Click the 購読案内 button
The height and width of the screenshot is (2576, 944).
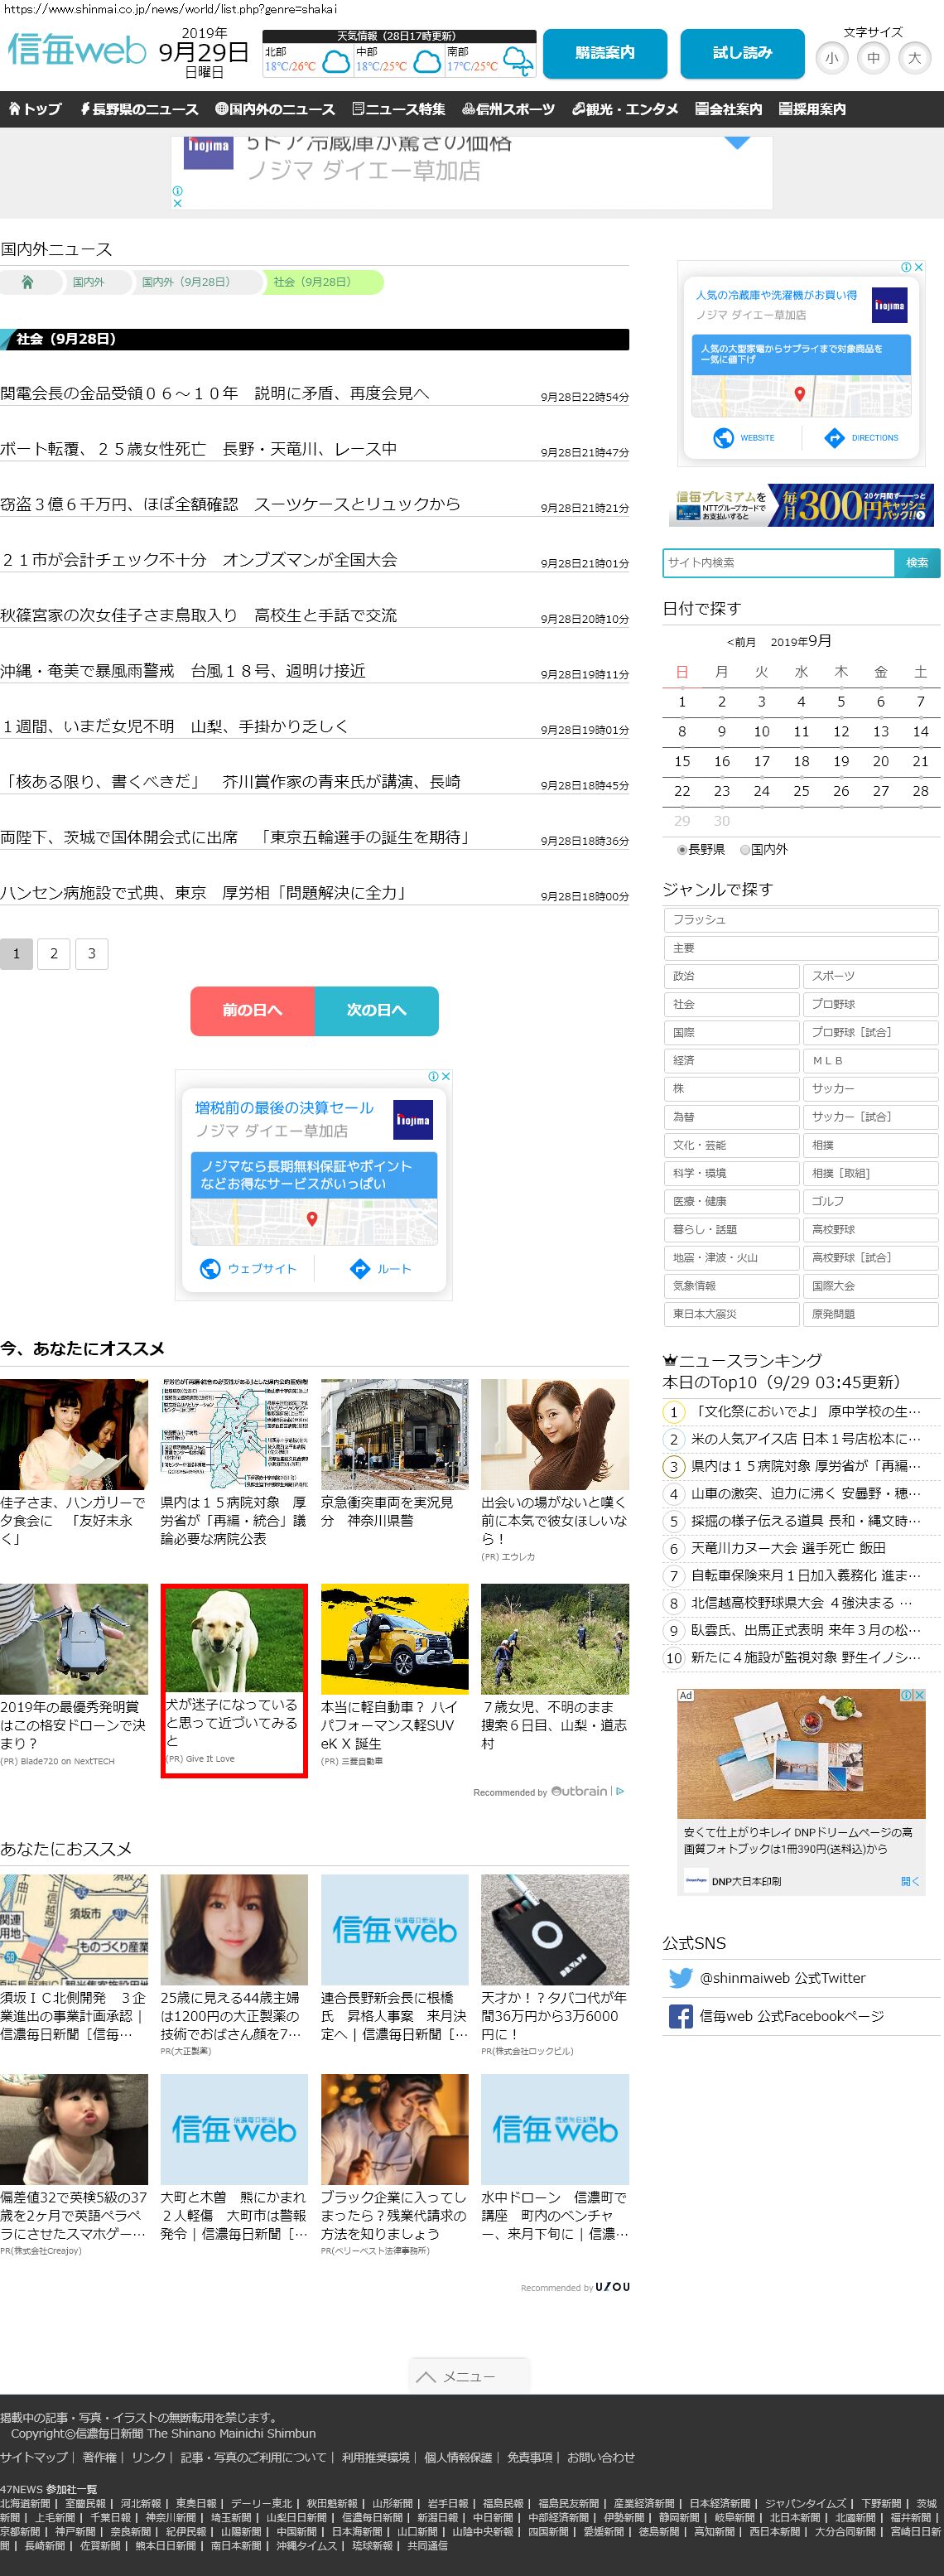[x=604, y=53]
